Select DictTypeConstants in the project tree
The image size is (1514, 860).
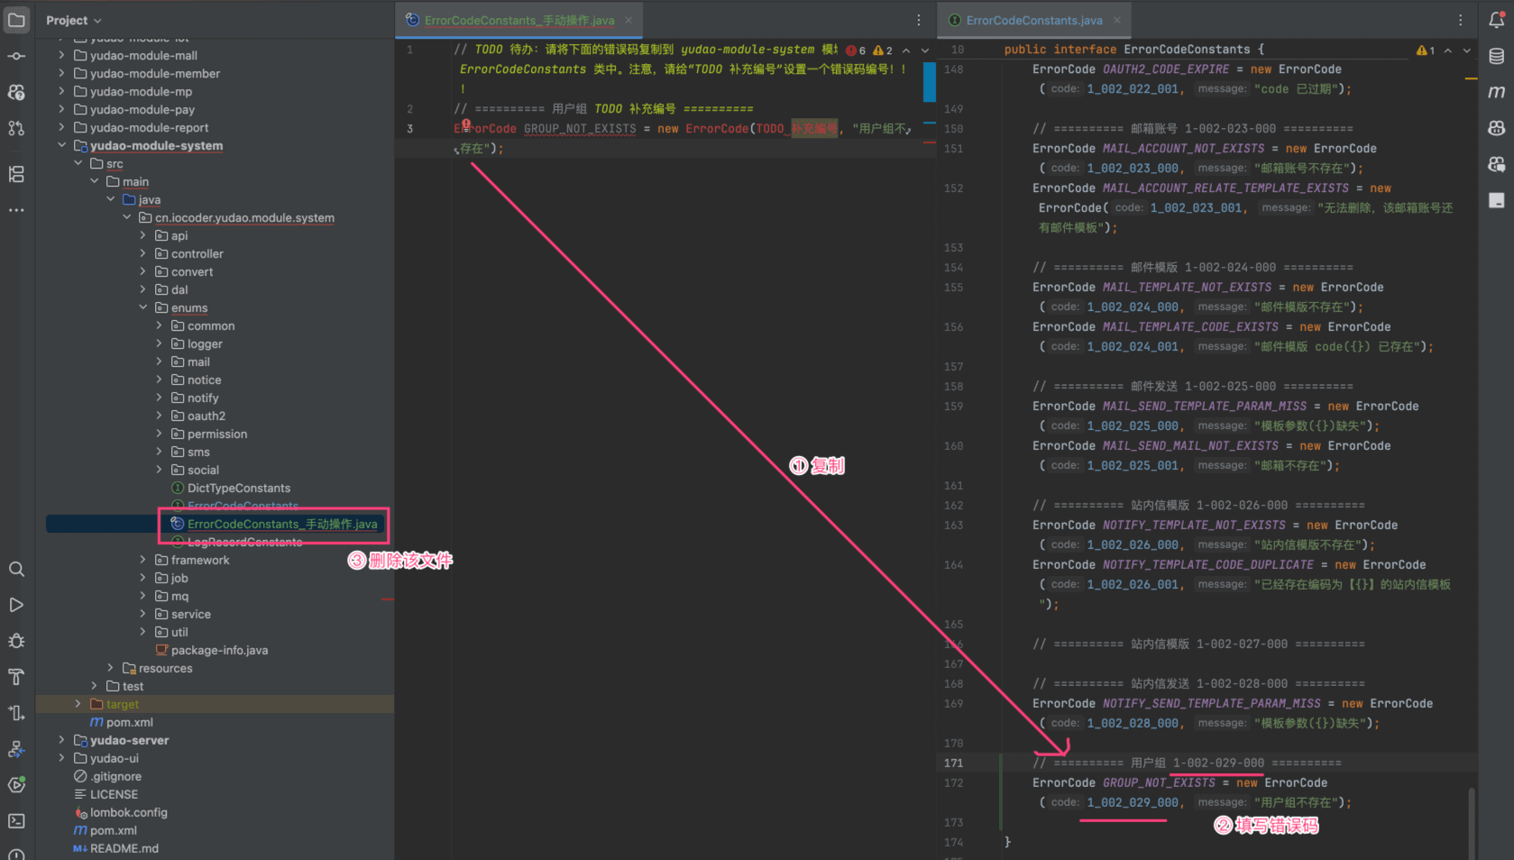238,488
